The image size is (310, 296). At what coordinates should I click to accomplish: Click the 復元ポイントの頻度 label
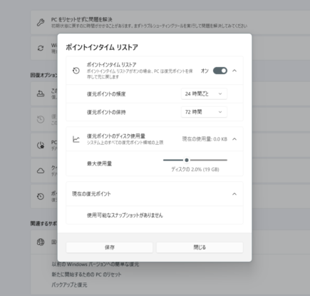click(x=106, y=94)
